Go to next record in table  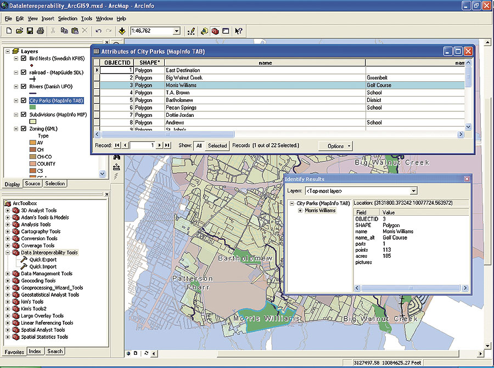click(x=160, y=145)
